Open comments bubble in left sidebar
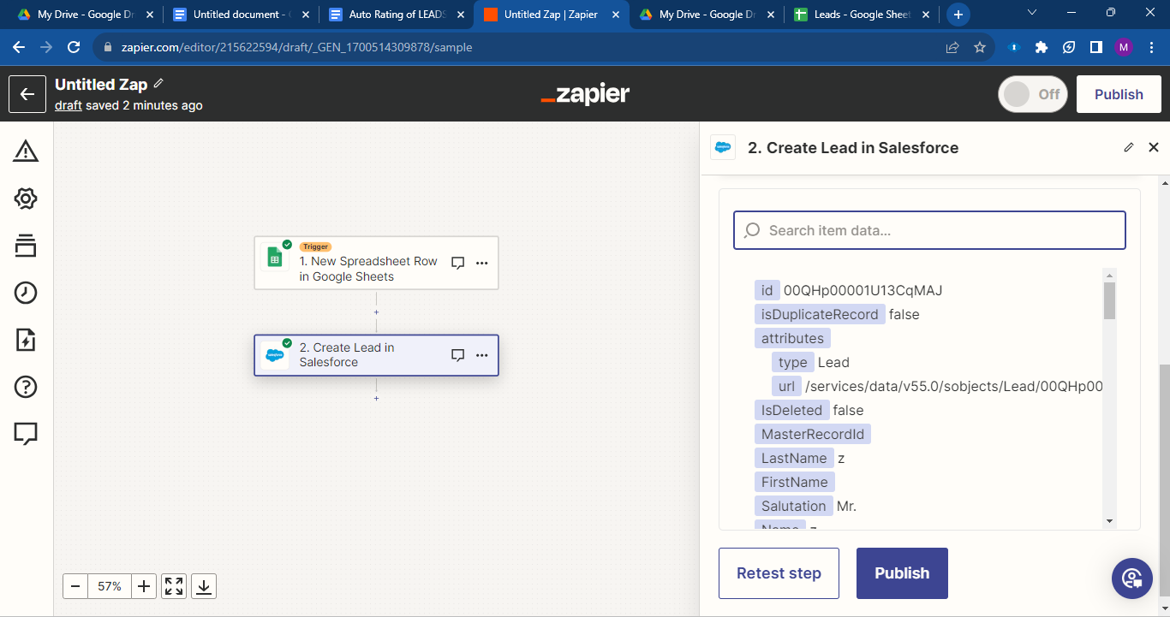The image size is (1170, 617). 26,434
